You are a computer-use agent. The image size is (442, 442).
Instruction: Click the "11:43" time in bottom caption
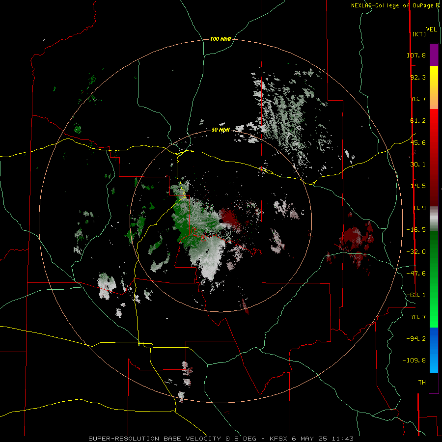point(342,439)
